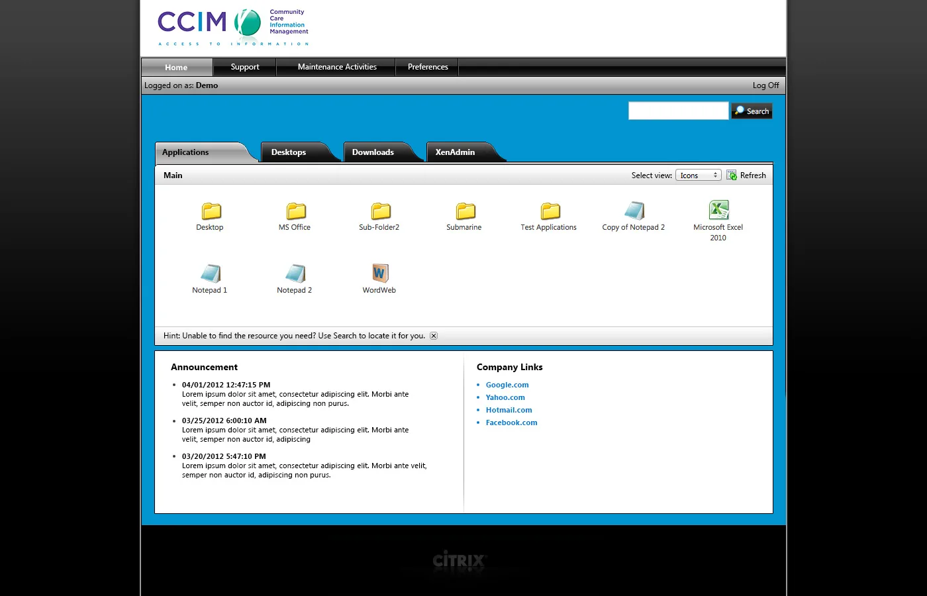Launch the Notepad 2 application icon

point(295,273)
